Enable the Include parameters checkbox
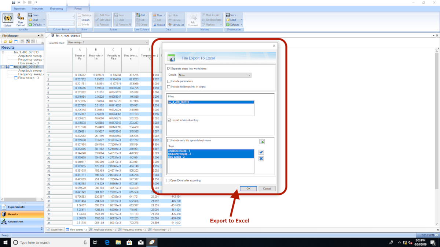Screen dimensions: 440x247 pyautogui.click(x=169, y=81)
